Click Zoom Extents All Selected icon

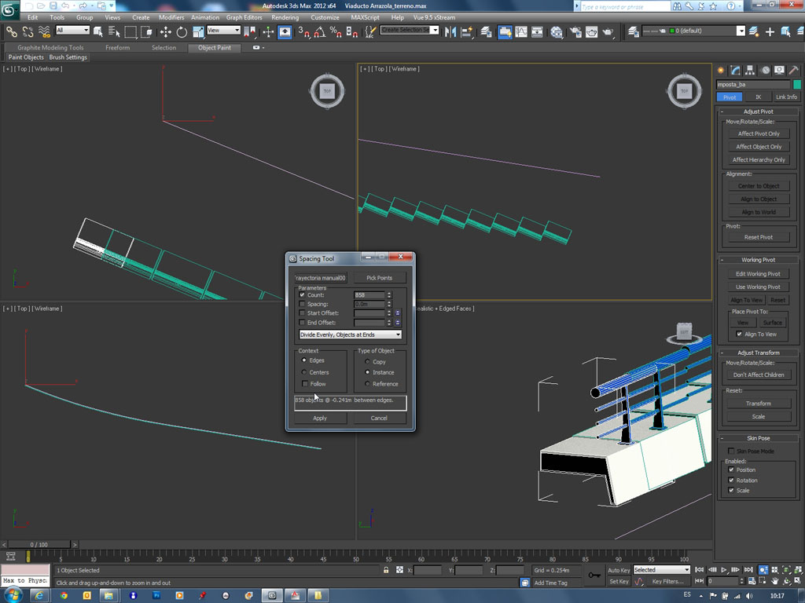click(798, 570)
